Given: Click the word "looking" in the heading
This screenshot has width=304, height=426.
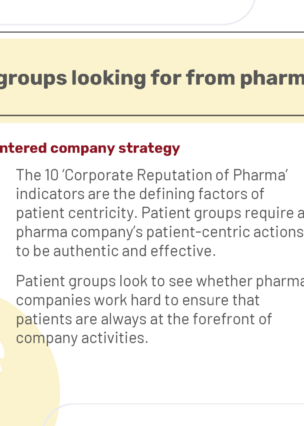Looking at the screenshot, I should [109, 78].
